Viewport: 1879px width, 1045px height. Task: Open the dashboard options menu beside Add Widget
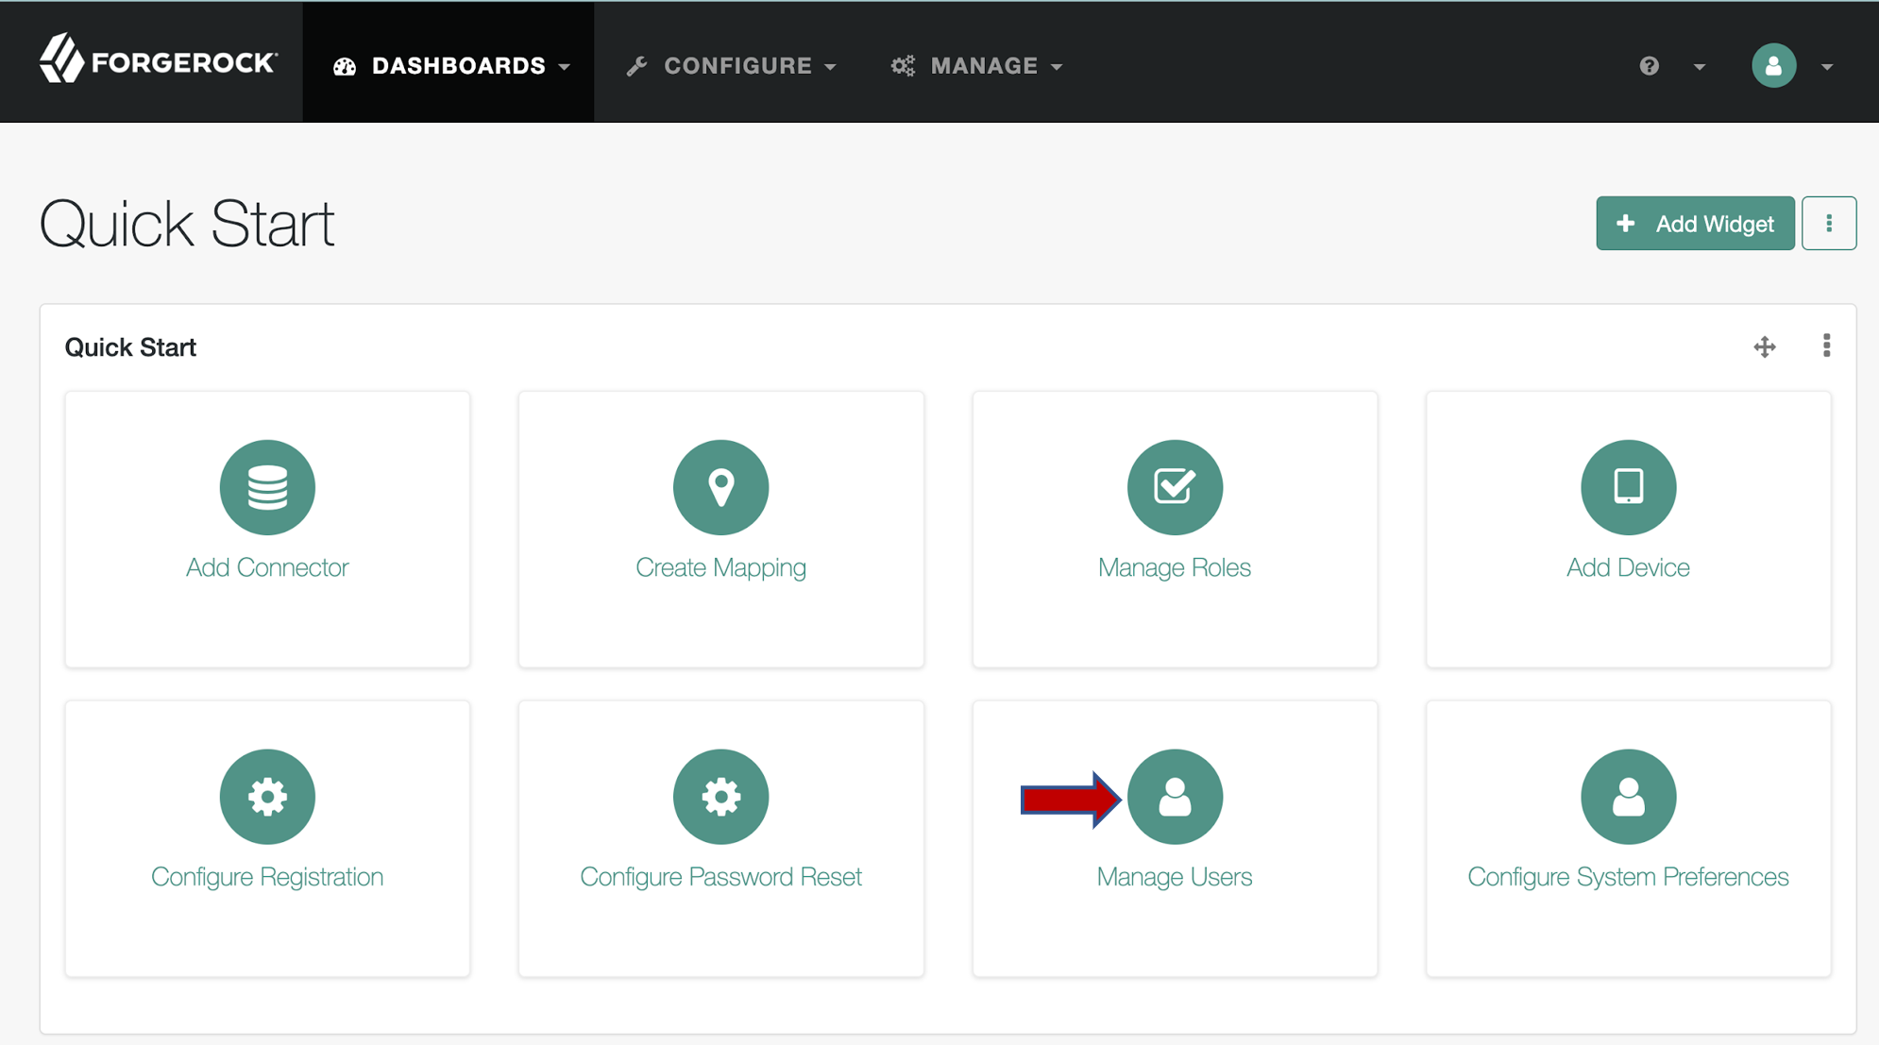point(1828,224)
